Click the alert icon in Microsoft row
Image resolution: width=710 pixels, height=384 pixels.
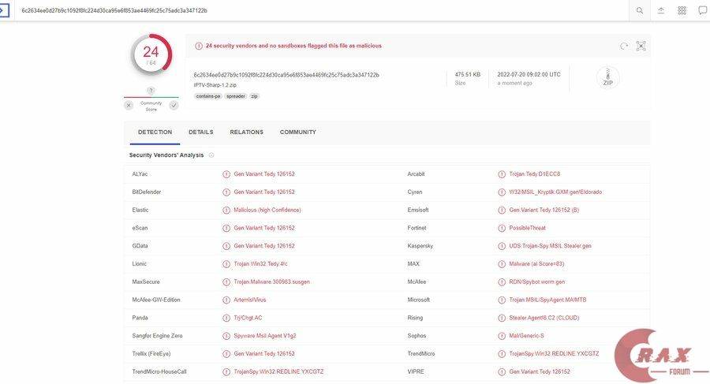(502, 300)
